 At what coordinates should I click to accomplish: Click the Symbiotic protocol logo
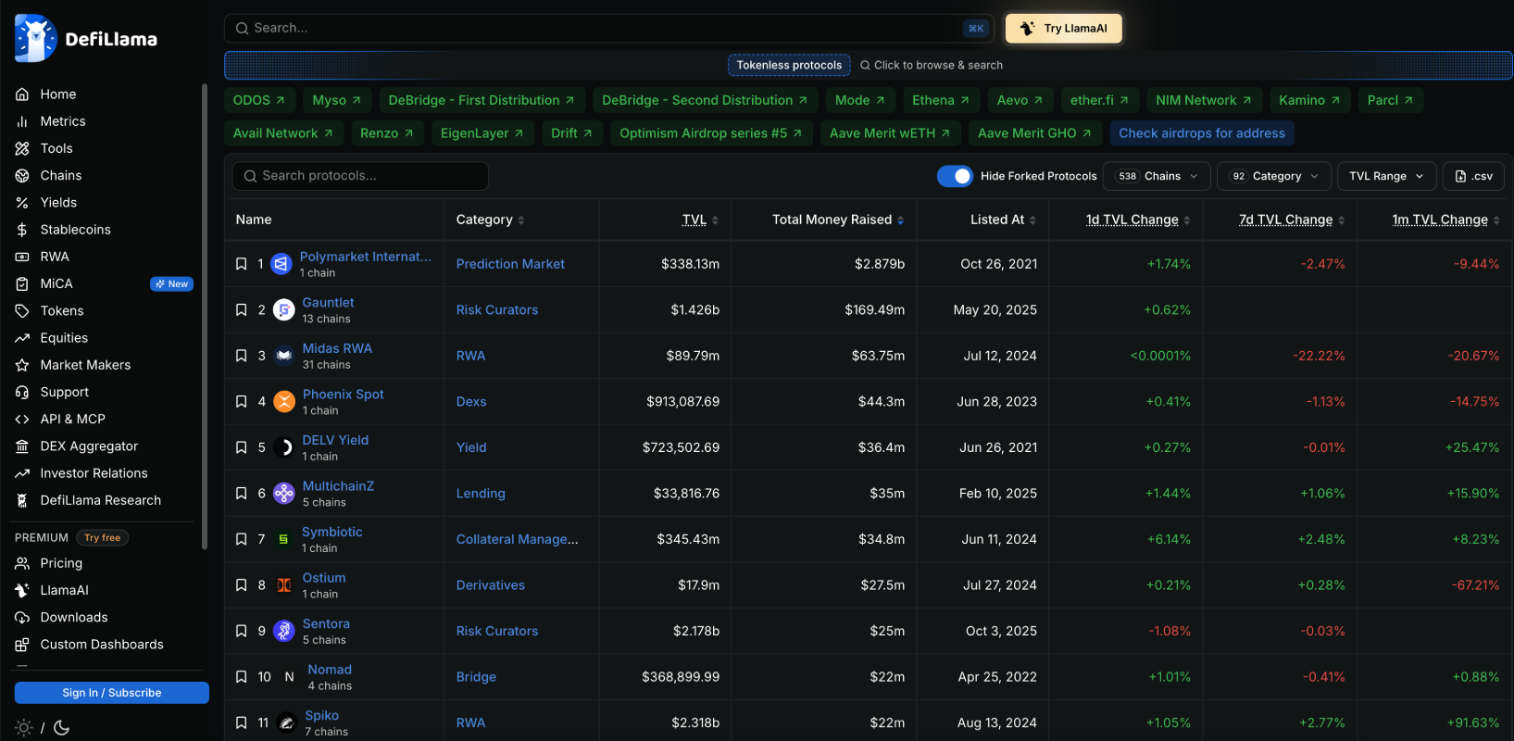coord(283,539)
